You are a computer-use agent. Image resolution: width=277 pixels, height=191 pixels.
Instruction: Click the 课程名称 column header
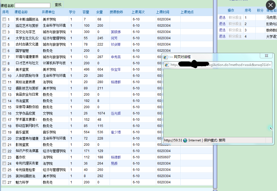click(x=21, y=12)
